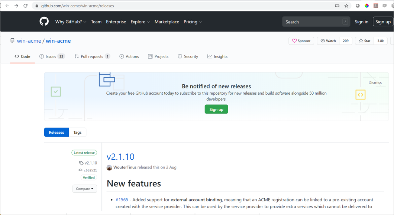Open the 3.8k stargazers count
This screenshot has width=394, height=215.
(380, 41)
